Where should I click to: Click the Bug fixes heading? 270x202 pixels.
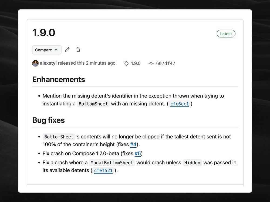(x=49, y=120)
